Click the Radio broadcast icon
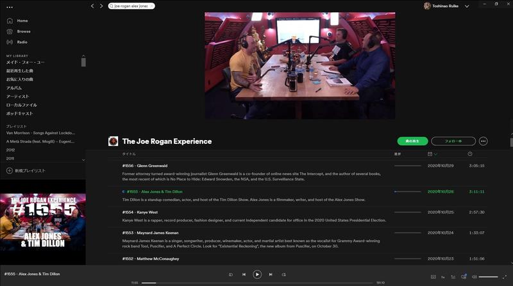The image size is (513, 286). [x=10, y=42]
